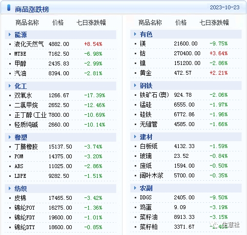Expand the 钢铁 category arrow
This screenshot has height=235, width=247.
tap(135, 85)
